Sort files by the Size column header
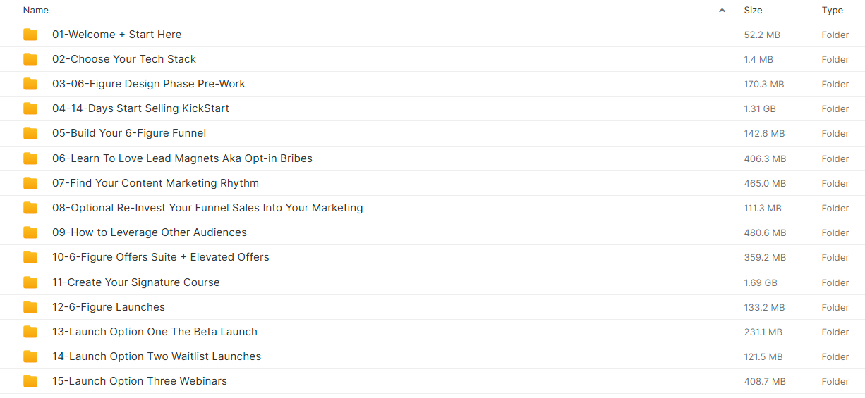 [x=753, y=11]
